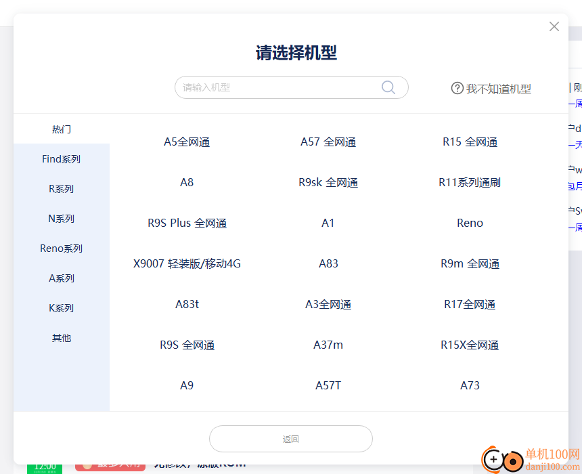Focus the 请输入机型 search field
582x474 pixels.
[292, 87]
